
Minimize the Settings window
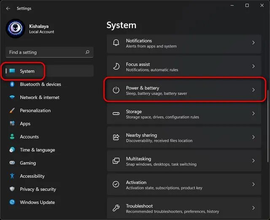pos(232,5)
